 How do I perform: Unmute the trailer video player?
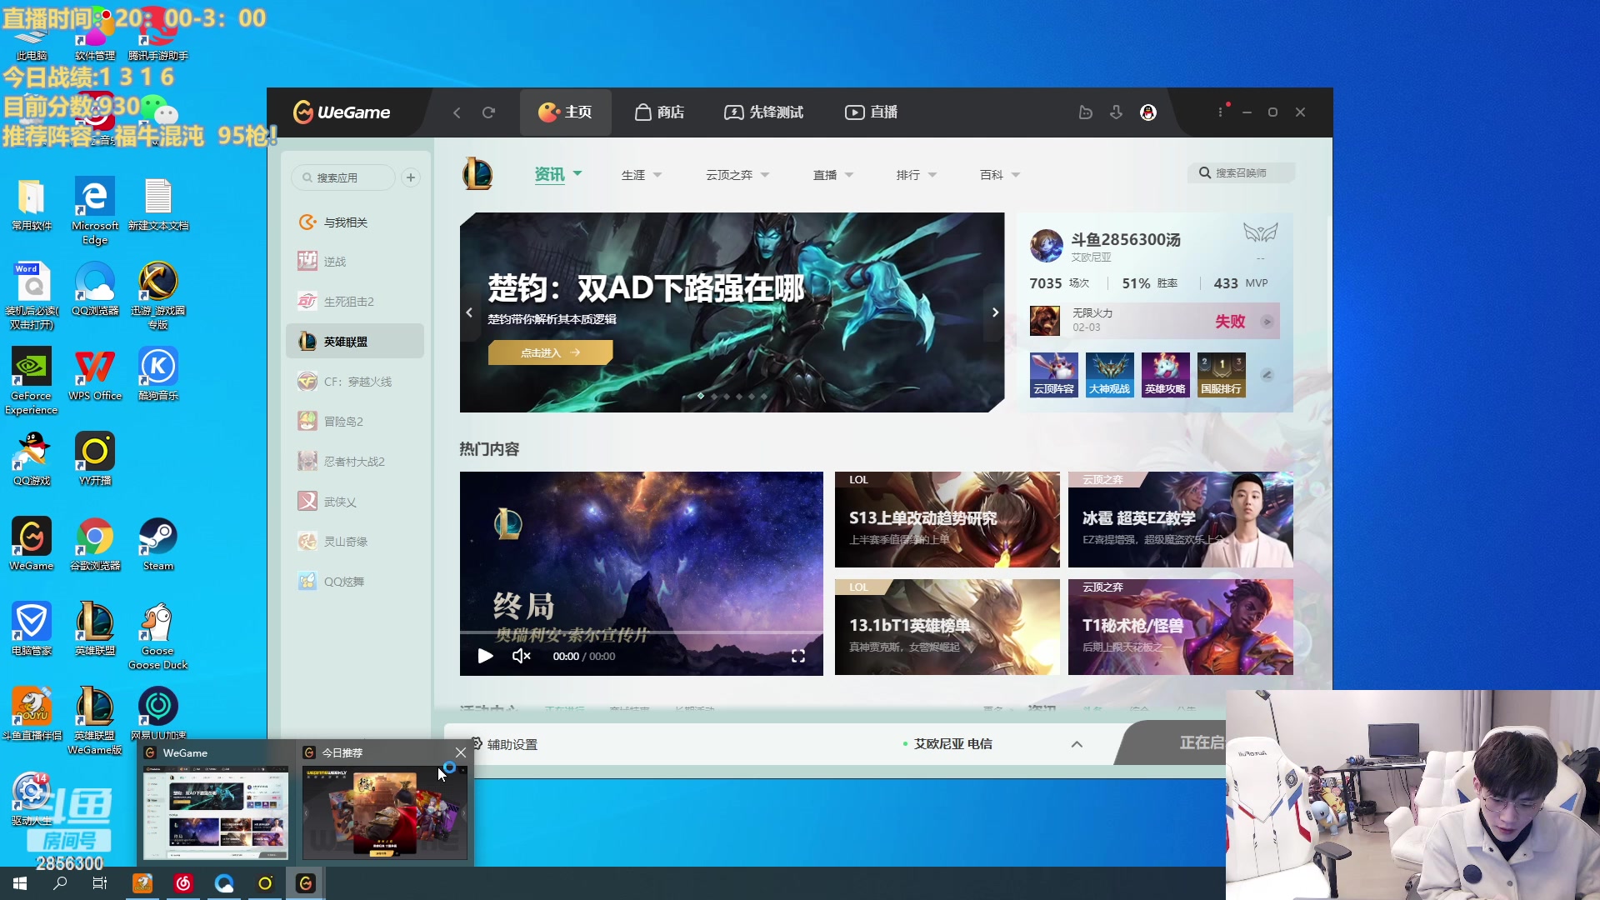[521, 656]
